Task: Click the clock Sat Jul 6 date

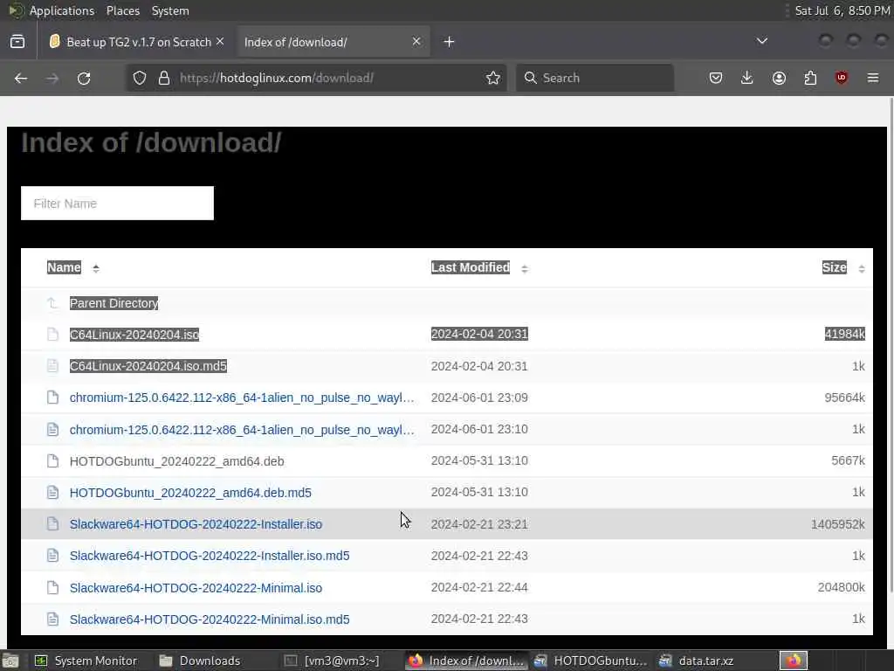Action: (x=842, y=10)
